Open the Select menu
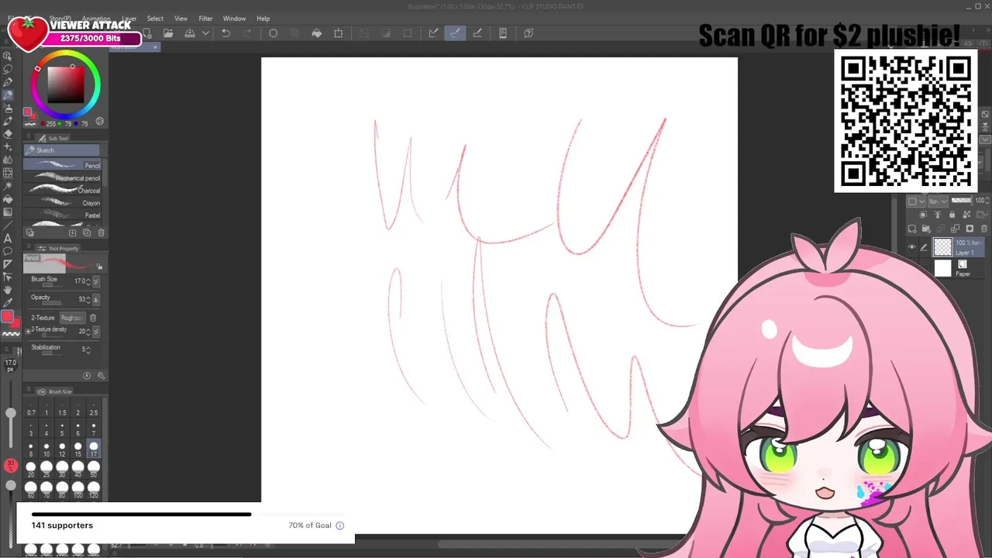Viewport: 992px width, 558px height. tap(155, 19)
